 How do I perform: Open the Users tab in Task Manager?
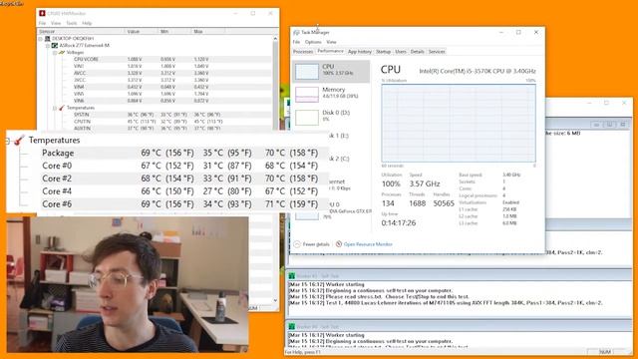(x=401, y=52)
